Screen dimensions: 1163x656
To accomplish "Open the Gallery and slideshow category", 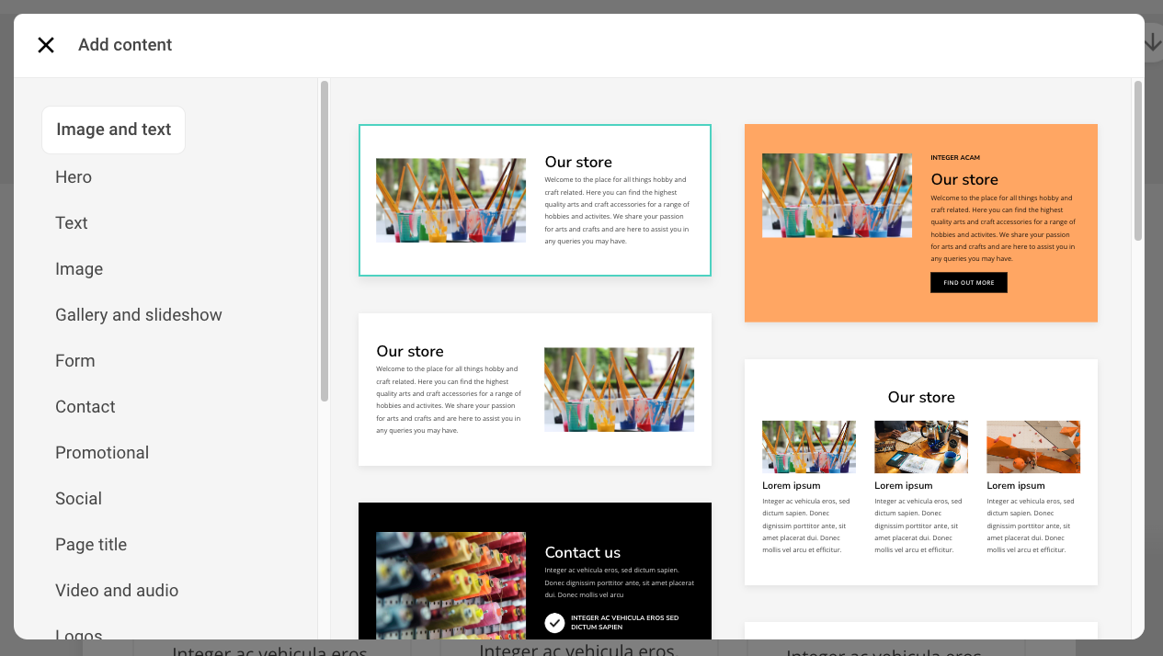I will [x=139, y=315].
